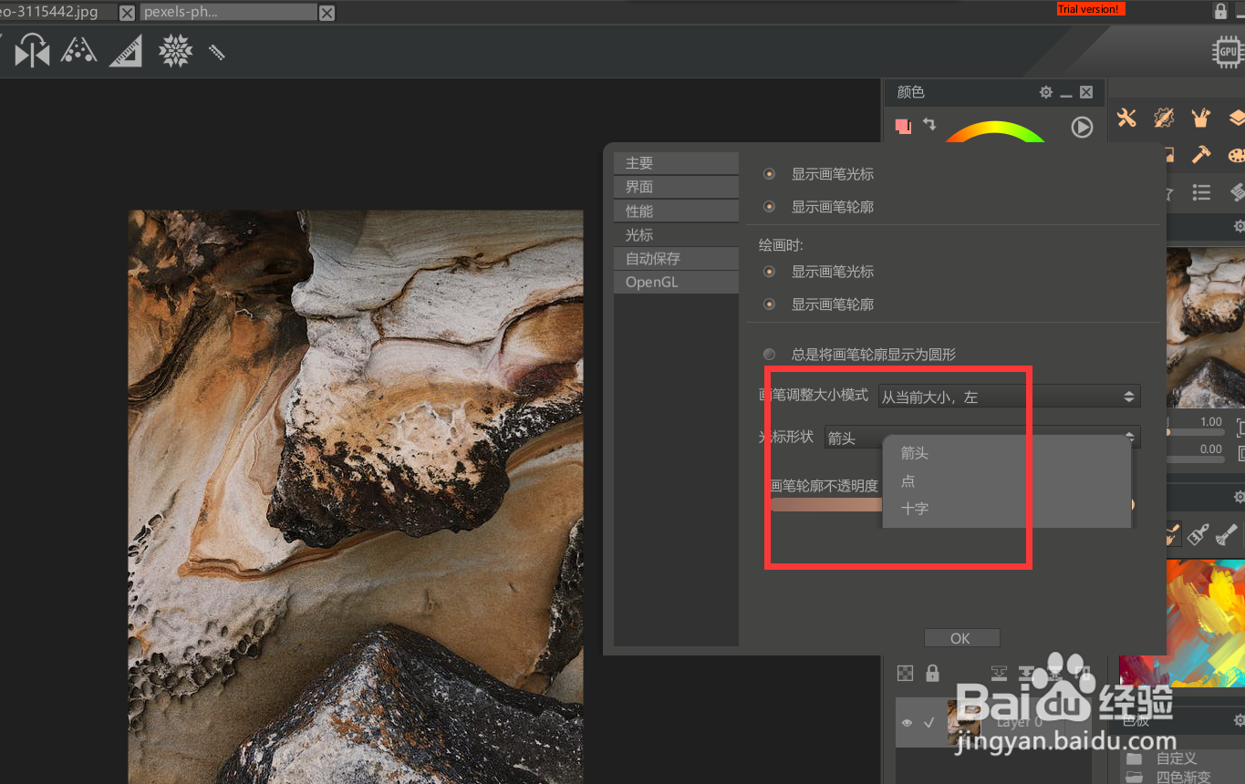Image resolution: width=1245 pixels, height=784 pixels.
Task: Open 四色渐变 palette folder
Action: 1182,778
